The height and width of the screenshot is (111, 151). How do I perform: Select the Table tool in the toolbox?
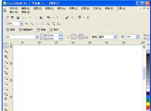click(x=6, y=104)
